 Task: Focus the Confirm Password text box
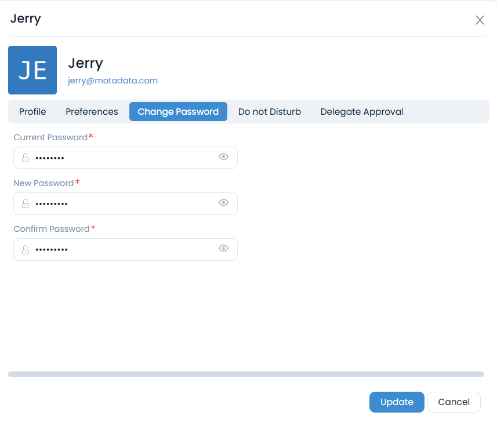(x=122, y=250)
